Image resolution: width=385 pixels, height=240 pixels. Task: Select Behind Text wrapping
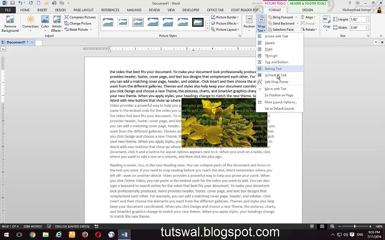click(x=280, y=69)
